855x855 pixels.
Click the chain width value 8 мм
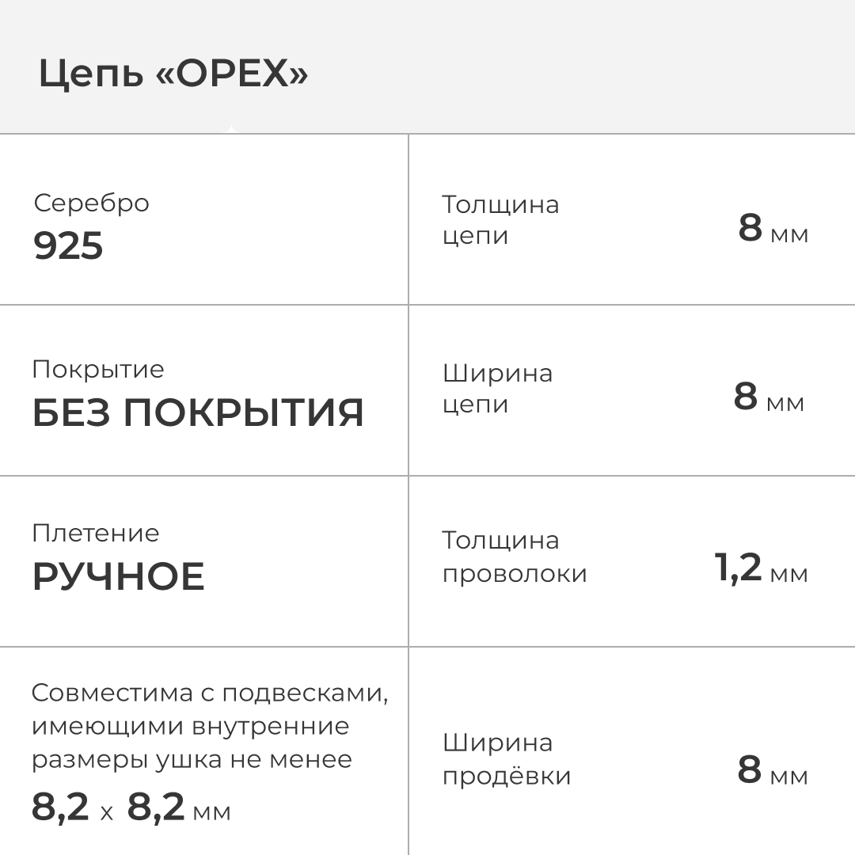pyautogui.click(x=768, y=397)
